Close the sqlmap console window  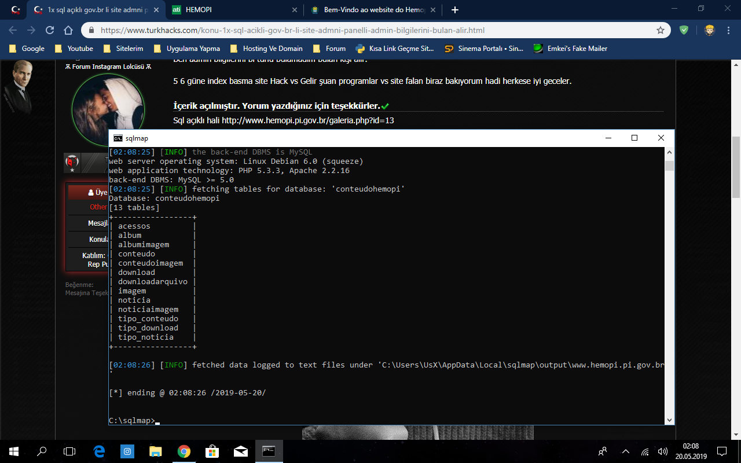click(x=661, y=138)
